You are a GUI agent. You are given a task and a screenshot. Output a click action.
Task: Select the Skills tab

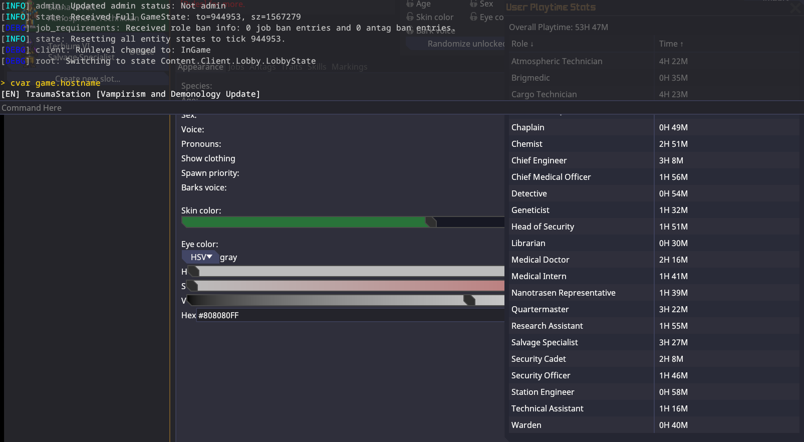(317, 67)
